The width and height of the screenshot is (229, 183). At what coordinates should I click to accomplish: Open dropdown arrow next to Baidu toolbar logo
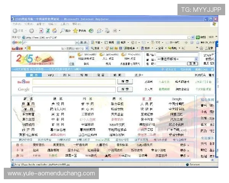25,48
